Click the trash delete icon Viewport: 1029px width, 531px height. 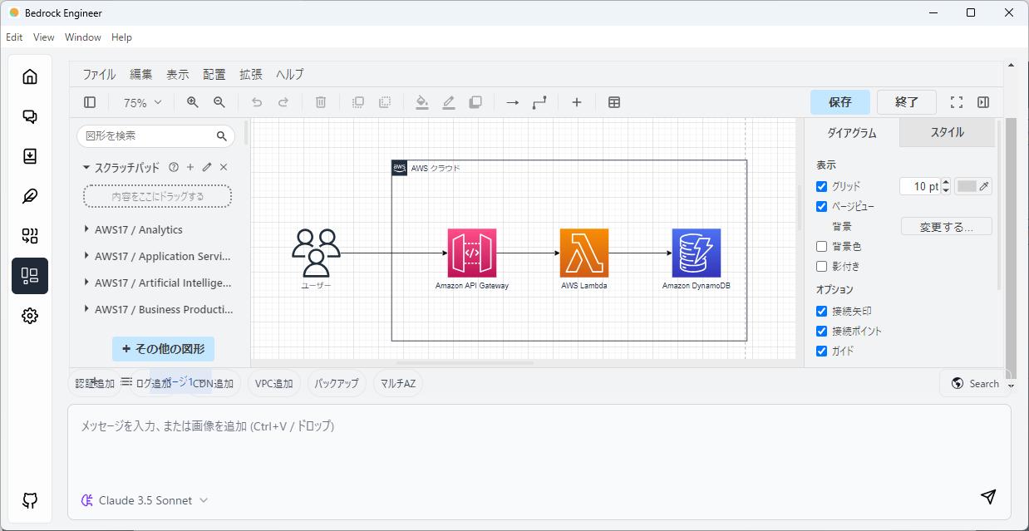point(321,102)
